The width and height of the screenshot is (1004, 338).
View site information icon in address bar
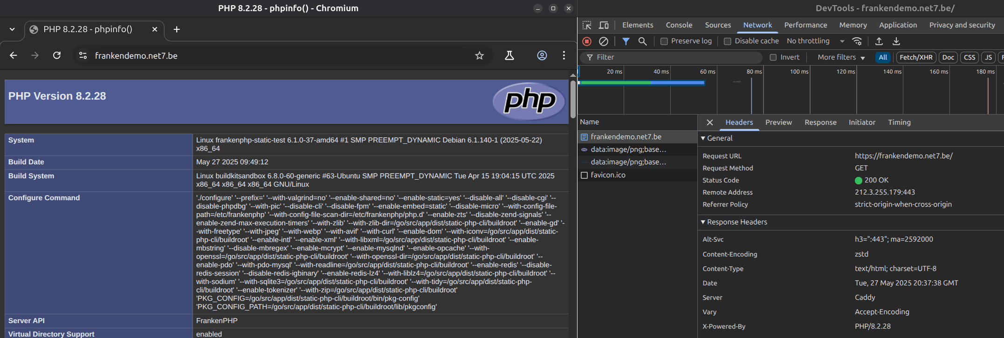tap(83, 55)
